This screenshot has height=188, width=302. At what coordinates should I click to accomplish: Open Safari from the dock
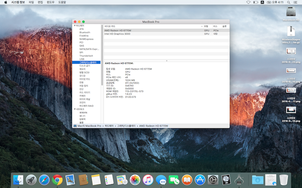44,180
